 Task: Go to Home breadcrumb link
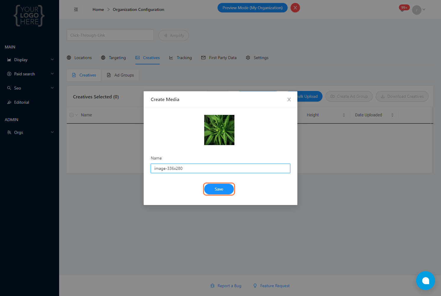pyautogui.click(x=98, y=9)
